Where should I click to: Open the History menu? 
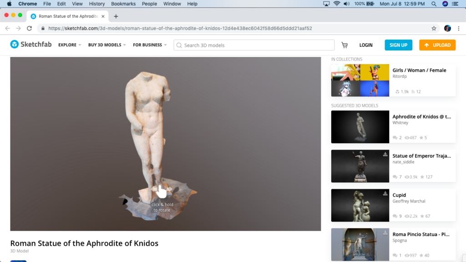point(97,4)
